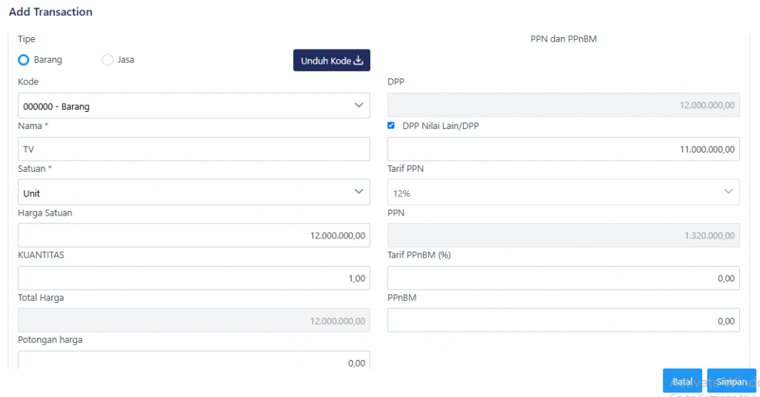Image resolution: width=760 pixels, height=397 pixels.
Task: Click the DPP Nilai Lain value field
Action: tap(563, 149)
